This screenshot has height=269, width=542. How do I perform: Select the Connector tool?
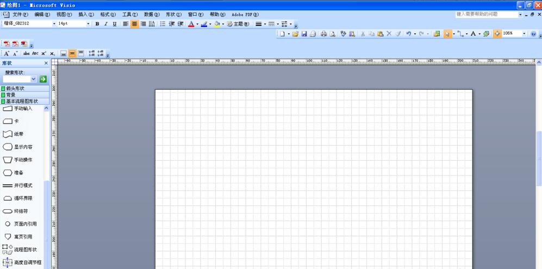point(460,34)
